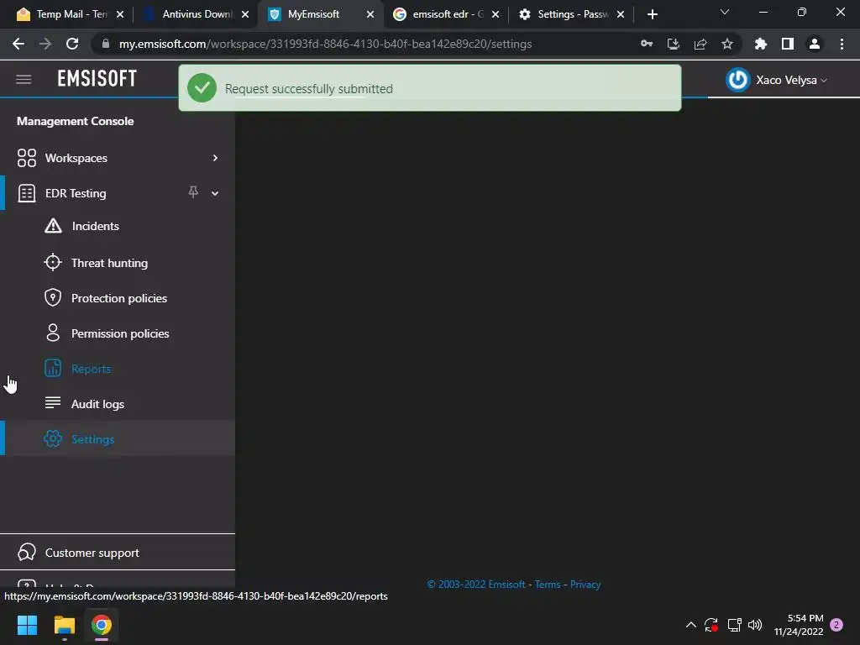This screenshot has height=645, width=860.
Task: Open the Windows Start menu
Action: tap(27, 625)
